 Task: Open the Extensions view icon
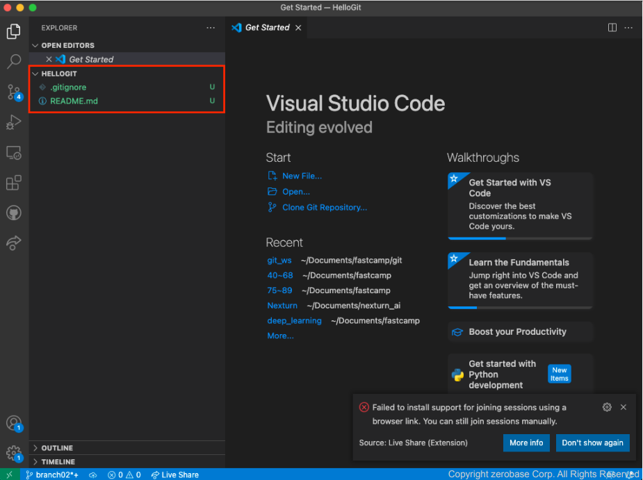pyautogui.click(x=13, y=183)
